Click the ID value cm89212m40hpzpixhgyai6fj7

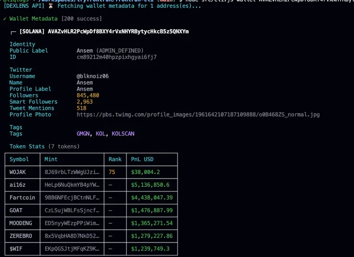point(117,57)
